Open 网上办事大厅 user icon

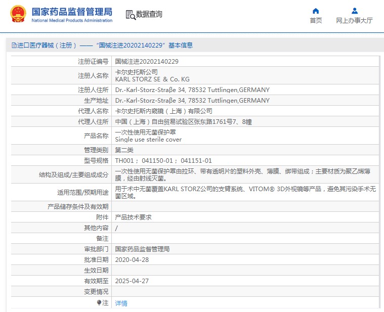coord(354,11)
